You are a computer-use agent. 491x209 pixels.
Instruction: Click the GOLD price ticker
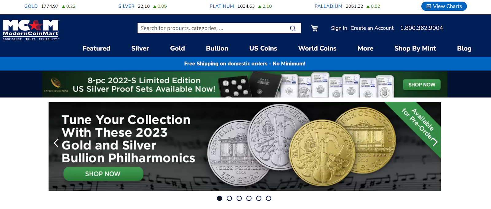point(50,6)
